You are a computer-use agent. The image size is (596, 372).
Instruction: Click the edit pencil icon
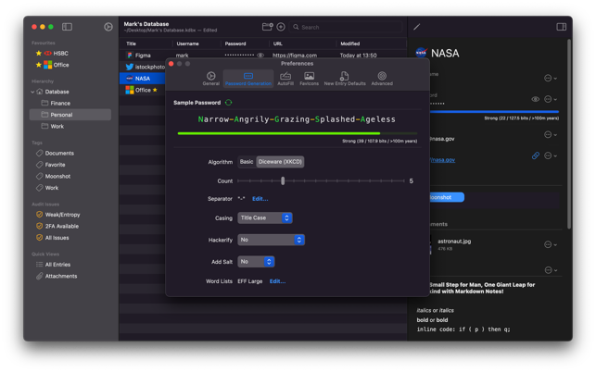click(x=417, y=27)
